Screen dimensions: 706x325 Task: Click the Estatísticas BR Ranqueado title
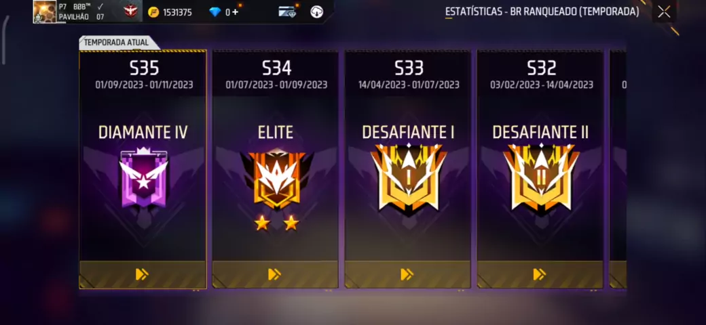tap(542, 12)
